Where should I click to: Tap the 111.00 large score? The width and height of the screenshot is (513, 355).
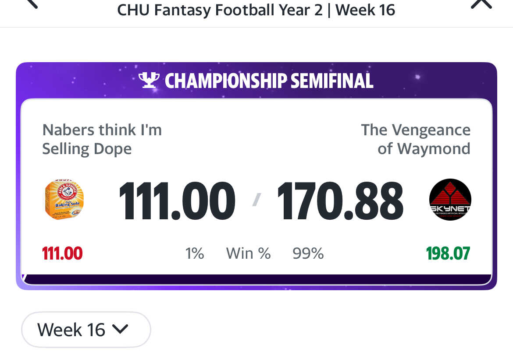[x=177, y=201]
